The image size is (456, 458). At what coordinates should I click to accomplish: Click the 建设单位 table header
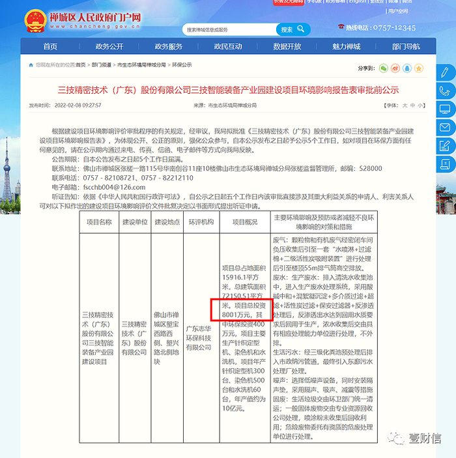[135, 222]
